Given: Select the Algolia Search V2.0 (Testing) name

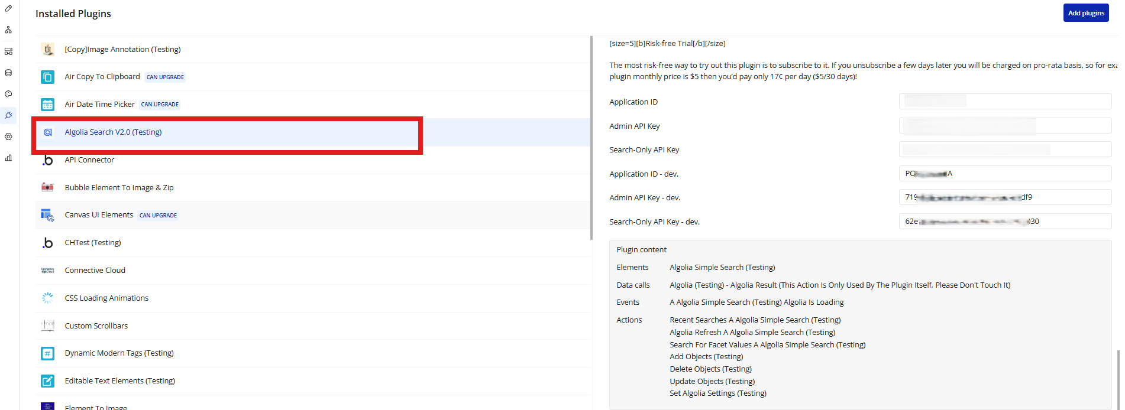Looking at the screenshot, I should click(113, 132).
